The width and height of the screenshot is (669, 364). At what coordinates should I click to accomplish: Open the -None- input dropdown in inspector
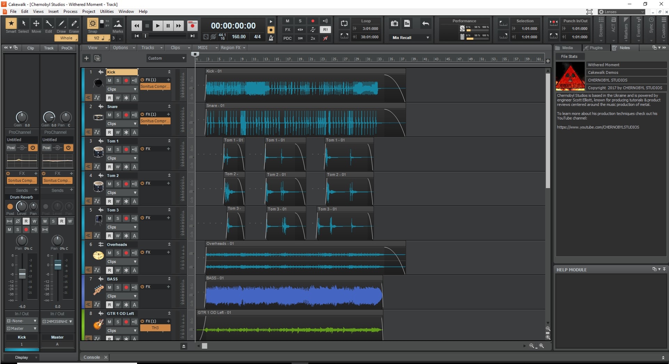click(22, 321)
